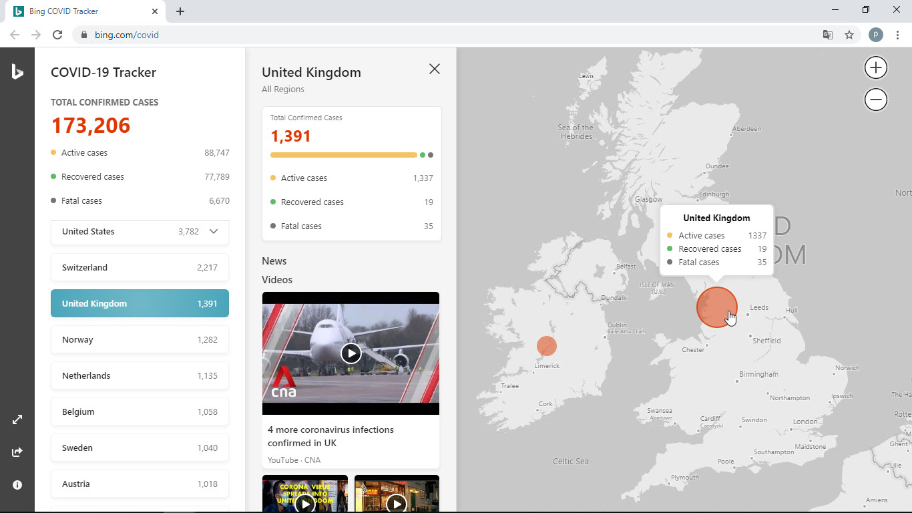Viewport: 912px width, 513px height.
Task: Click the United Kingdom red case bubble
Action: click(x=716, y=307)
